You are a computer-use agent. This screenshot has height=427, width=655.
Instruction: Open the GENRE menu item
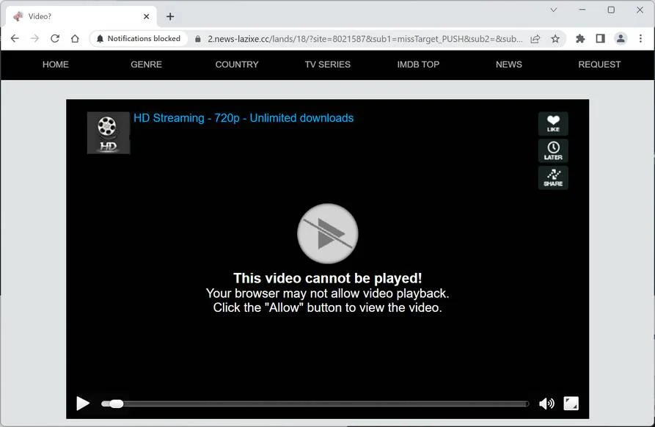tap(146, 65)
